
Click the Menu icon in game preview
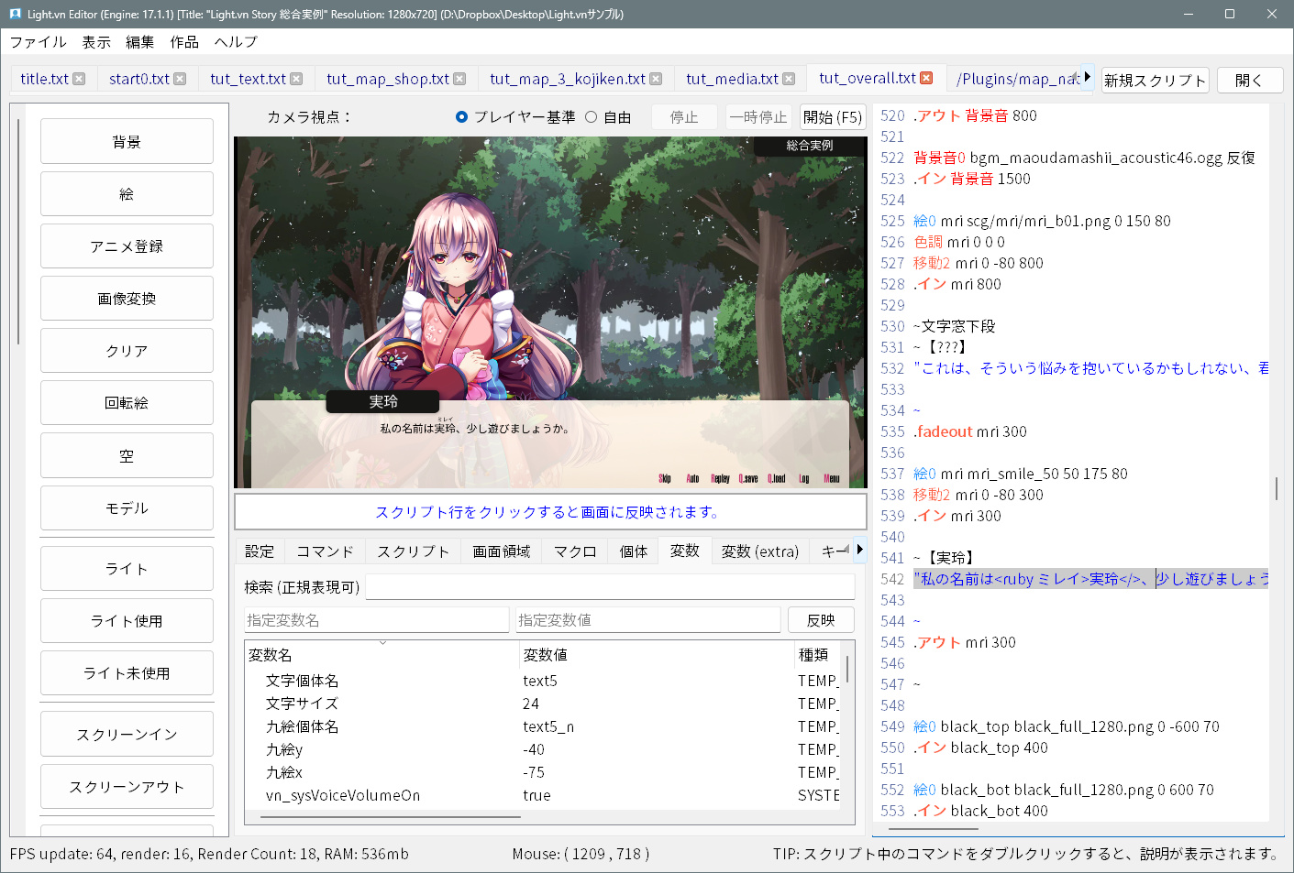click(x=832, y=478)
